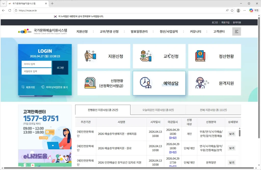Click the 원격지원 link in top bar
The width and height of the screenshot is (261, 170).
(x=237, y=22)
